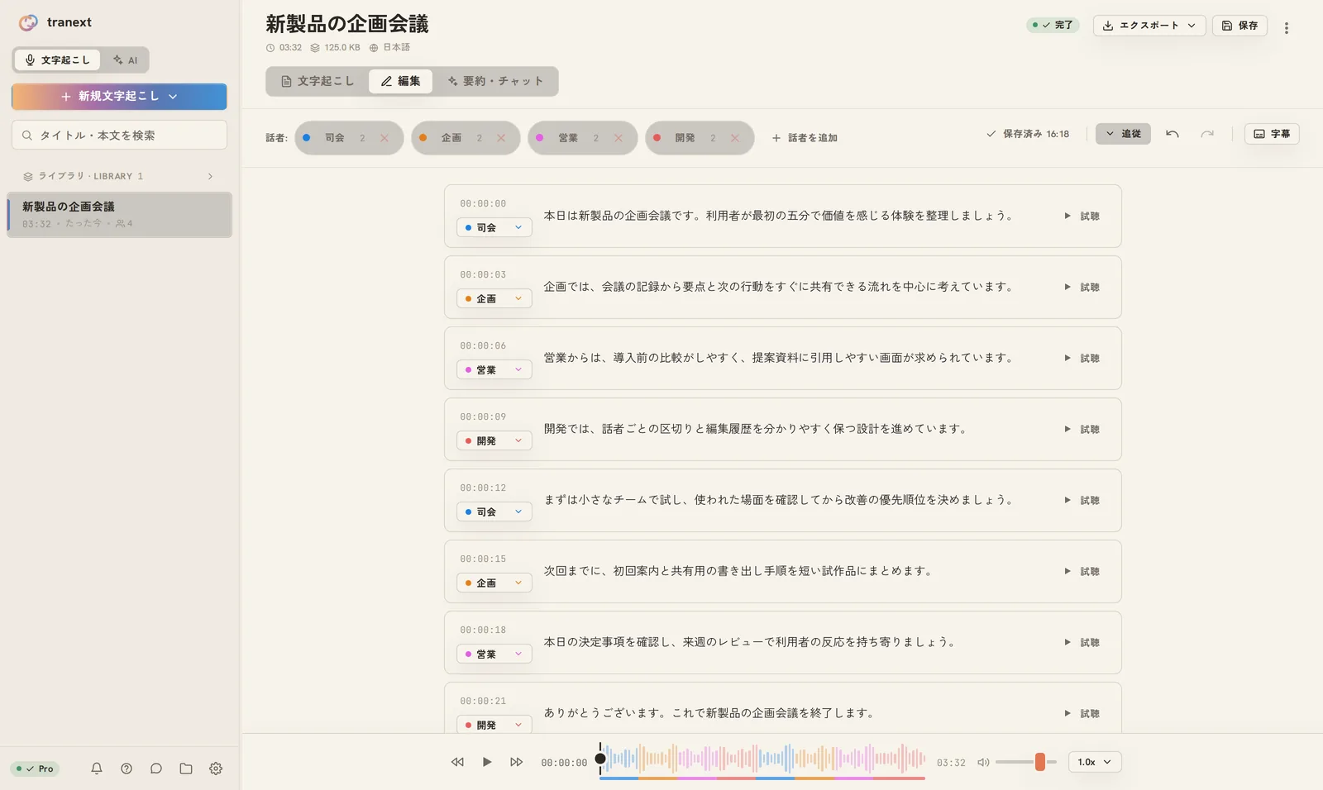Focus the タイトル・本文を検索 search field
This screenshot has height=790, width=1323.
119,135
